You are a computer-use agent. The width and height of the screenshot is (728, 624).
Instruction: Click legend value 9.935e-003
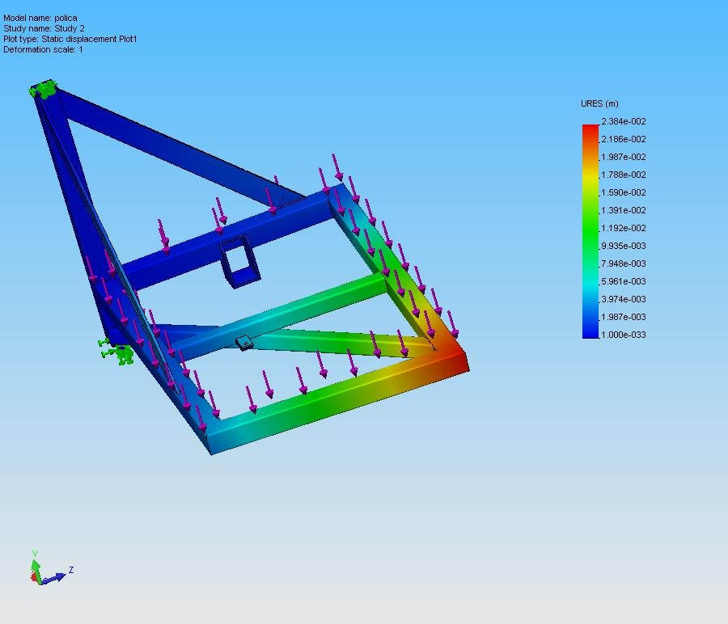tap(624, 246)
